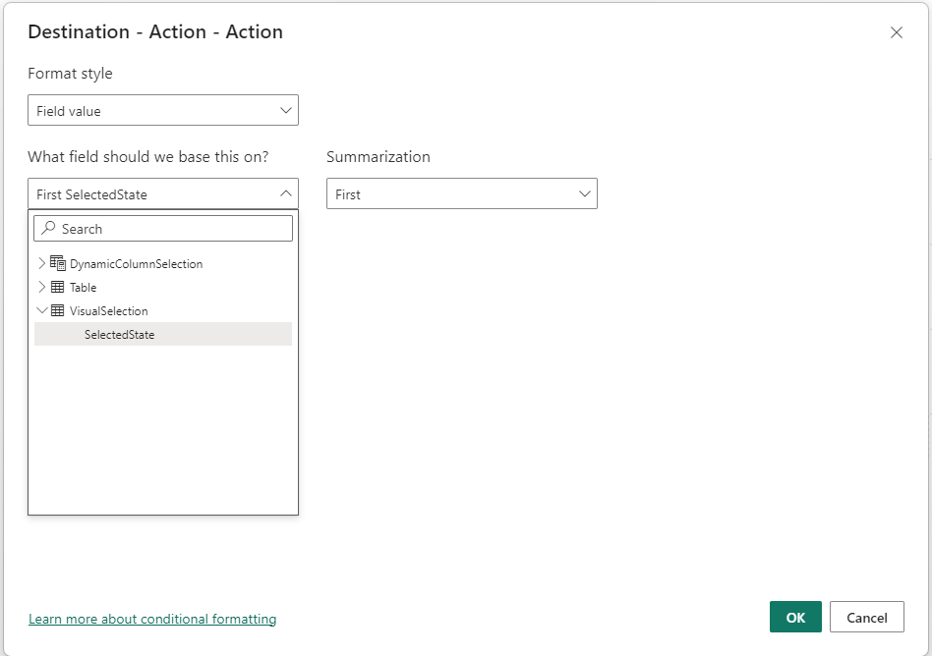Screen dimensions: 932x656
Task: Open the Summarization dropdown
Action: pos(462,193)
